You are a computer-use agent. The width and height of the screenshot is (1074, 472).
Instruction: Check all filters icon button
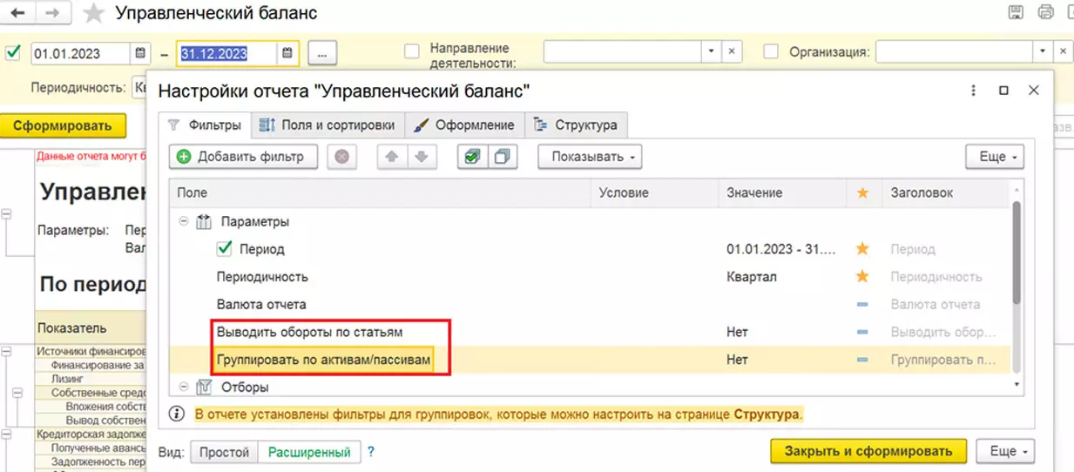point(472,157)
